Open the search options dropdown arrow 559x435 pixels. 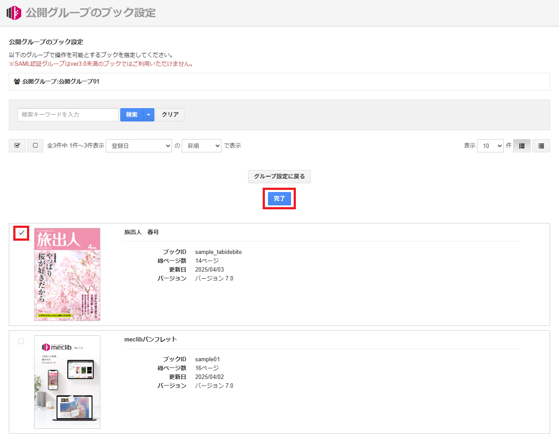(x=149, y=115)
